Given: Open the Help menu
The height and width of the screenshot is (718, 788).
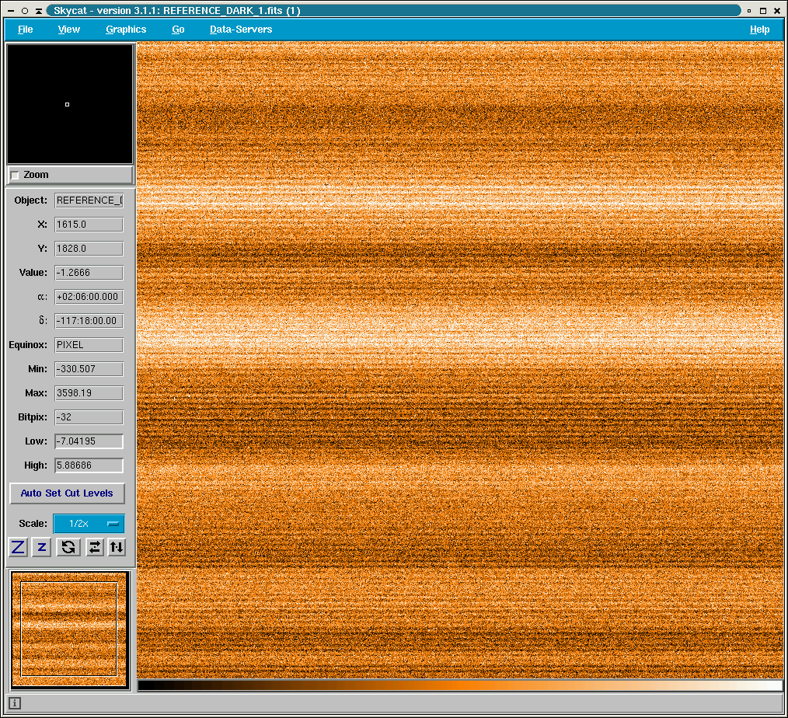Looking at the screenshot, I should (x=759, y=30).
